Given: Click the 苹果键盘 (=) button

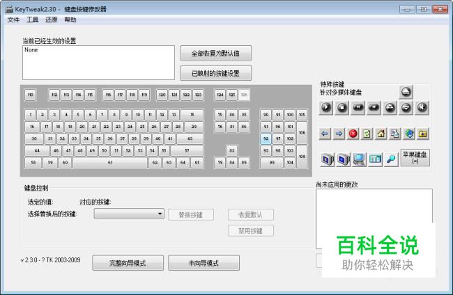Looking at the screenshot, I should [415, 157].
